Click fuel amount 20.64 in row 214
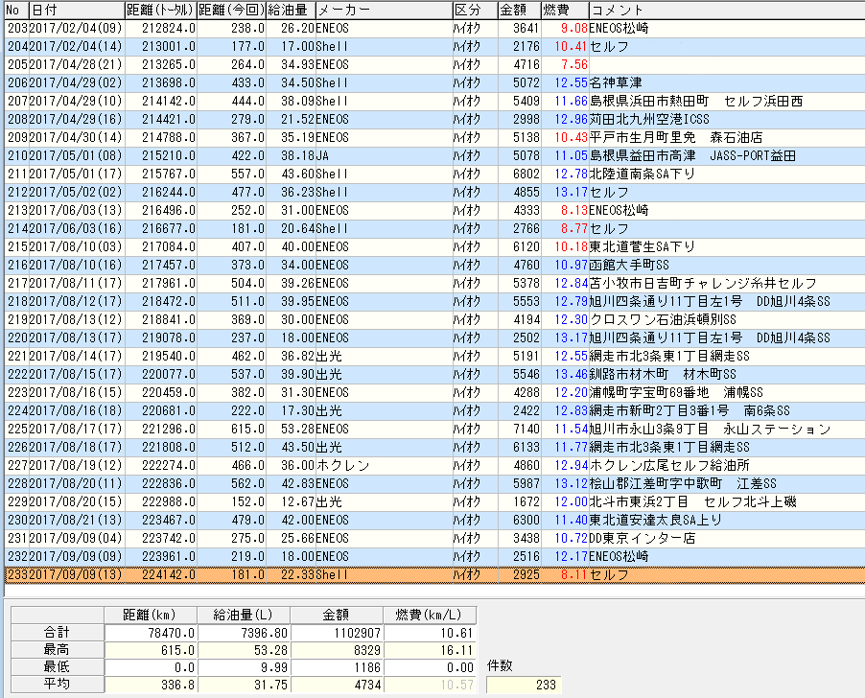This screenshot has width=865, height=698. point(297,228)
